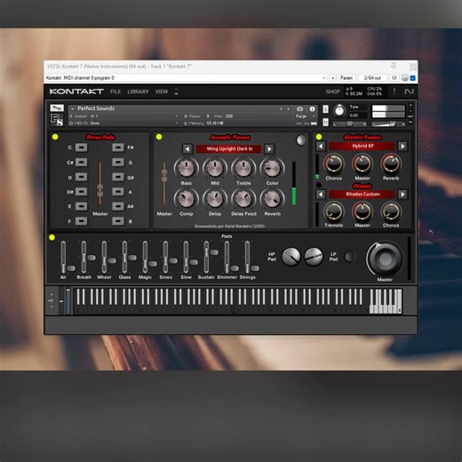
Task: Click the highlighted white keys on the keyboard
Action: click(386, 301)
